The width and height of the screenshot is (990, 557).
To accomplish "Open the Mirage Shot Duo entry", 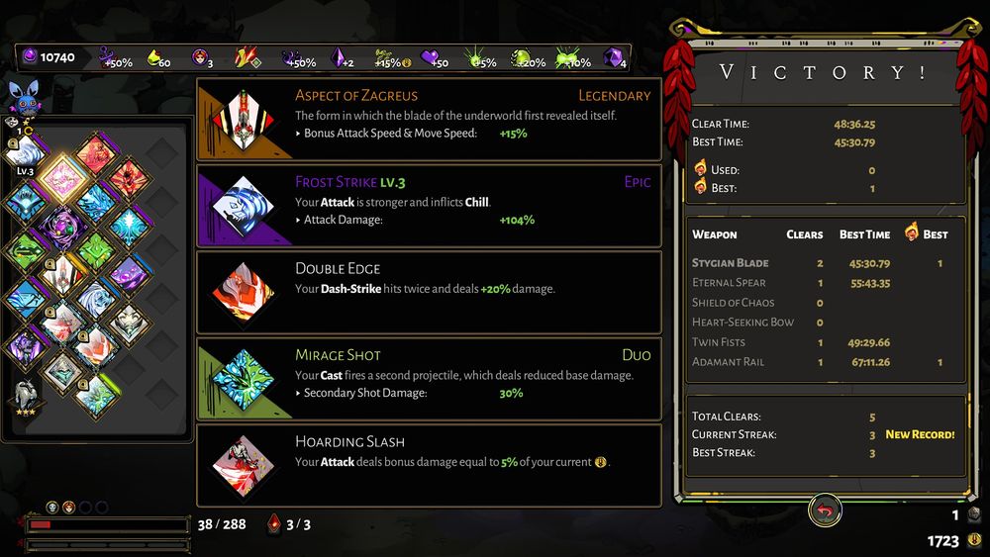I will point(430,379).
